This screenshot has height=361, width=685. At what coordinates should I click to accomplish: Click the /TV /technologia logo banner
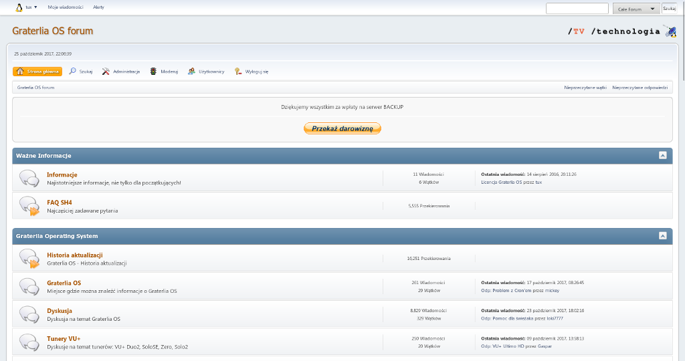point(614,31)
